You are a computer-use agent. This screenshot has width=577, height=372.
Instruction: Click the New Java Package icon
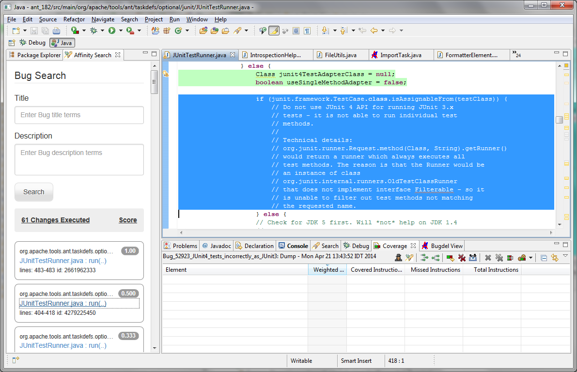tap(167, 31)
